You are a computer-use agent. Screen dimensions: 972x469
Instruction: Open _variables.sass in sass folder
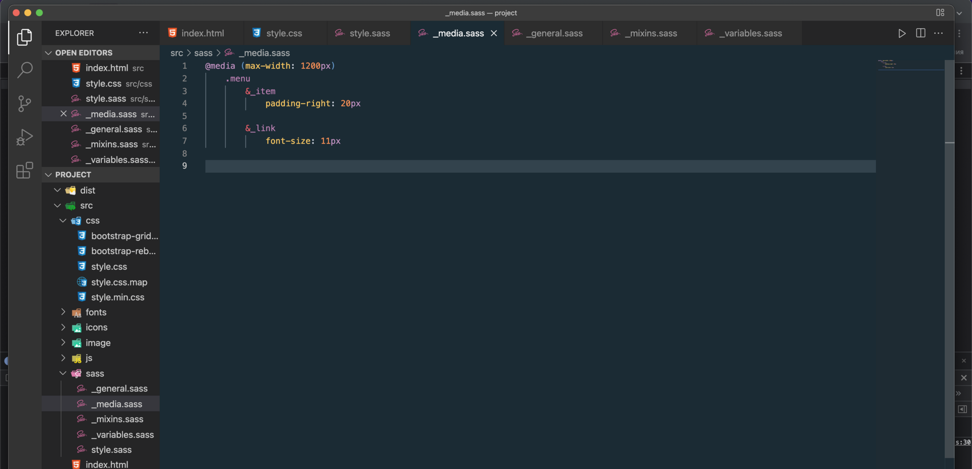[x=100, y=435]
